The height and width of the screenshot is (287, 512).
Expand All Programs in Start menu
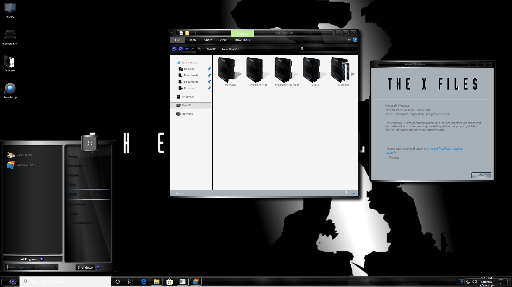[32, 259]
